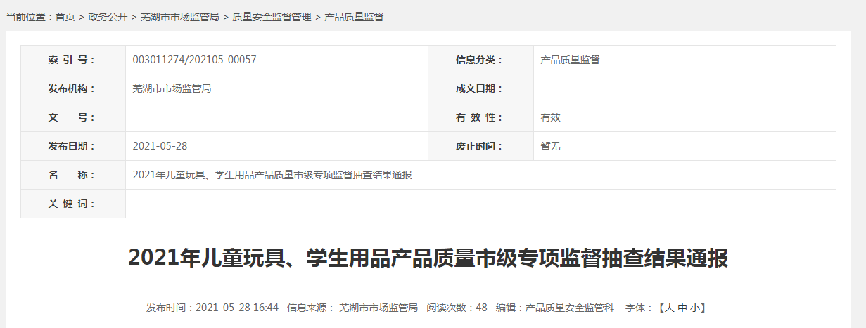The width and height of the screenshot is (866, 328).
Task: Open 产品质量监督 breadcrumb link
Action: (354, 17)
